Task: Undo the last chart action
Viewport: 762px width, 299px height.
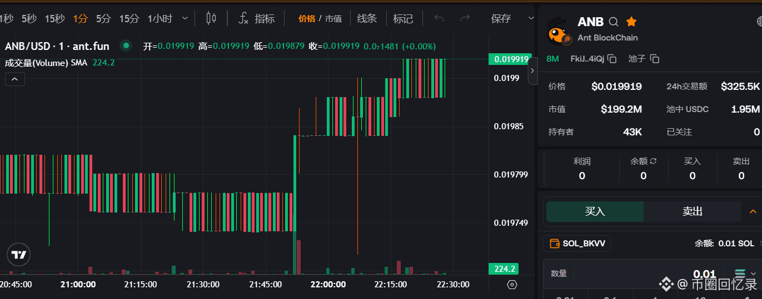Action: [x=439, y=18]
